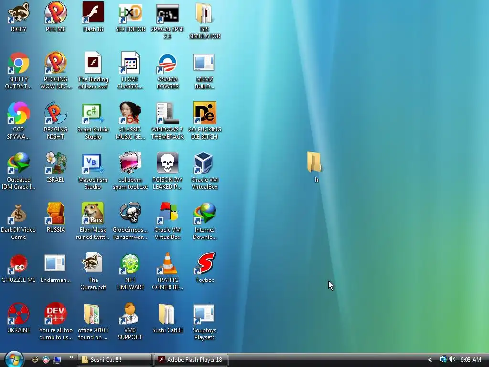Select the ISIS SIMULATOR folder icon
The width and height of the screenshot is (489, 367).
point(204,13)
